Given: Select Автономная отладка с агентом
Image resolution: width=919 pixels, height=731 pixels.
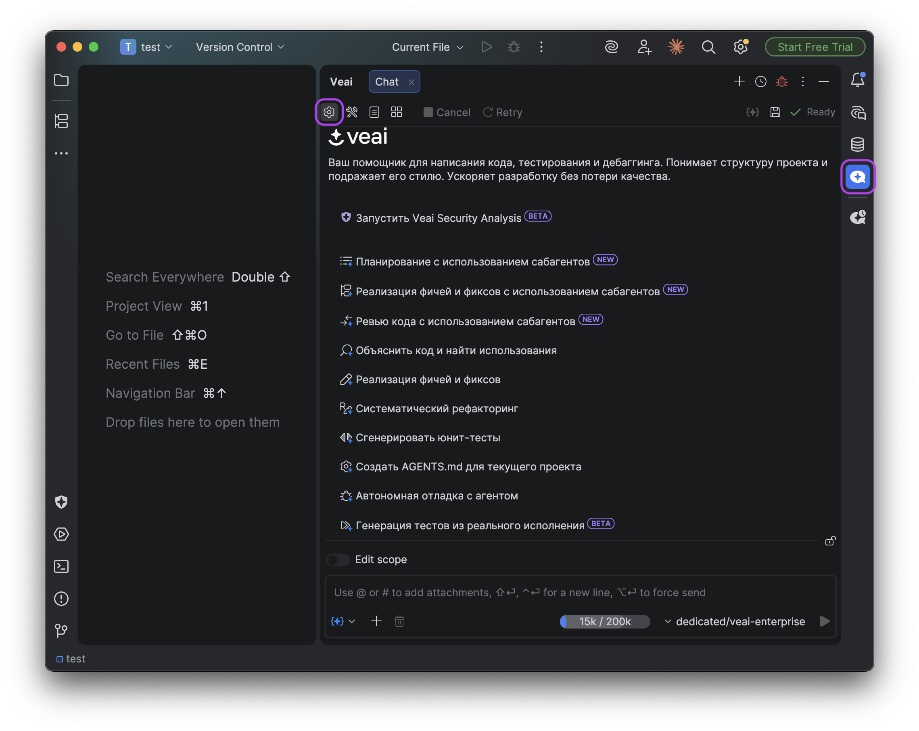Looking at the screenshot, I should [429, 496].
